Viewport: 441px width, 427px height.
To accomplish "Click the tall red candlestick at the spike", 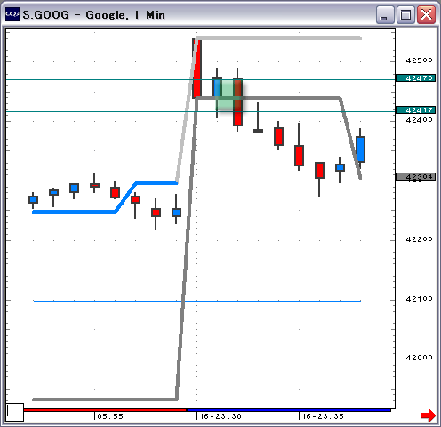I will (x=196, y=68).
